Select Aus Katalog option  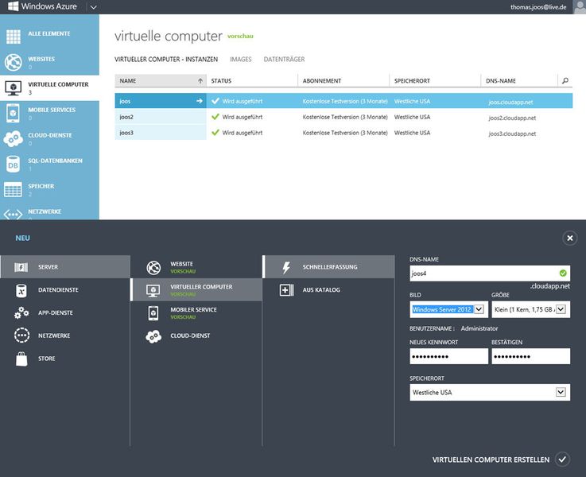pyautogui.click(x=329, y=290)
